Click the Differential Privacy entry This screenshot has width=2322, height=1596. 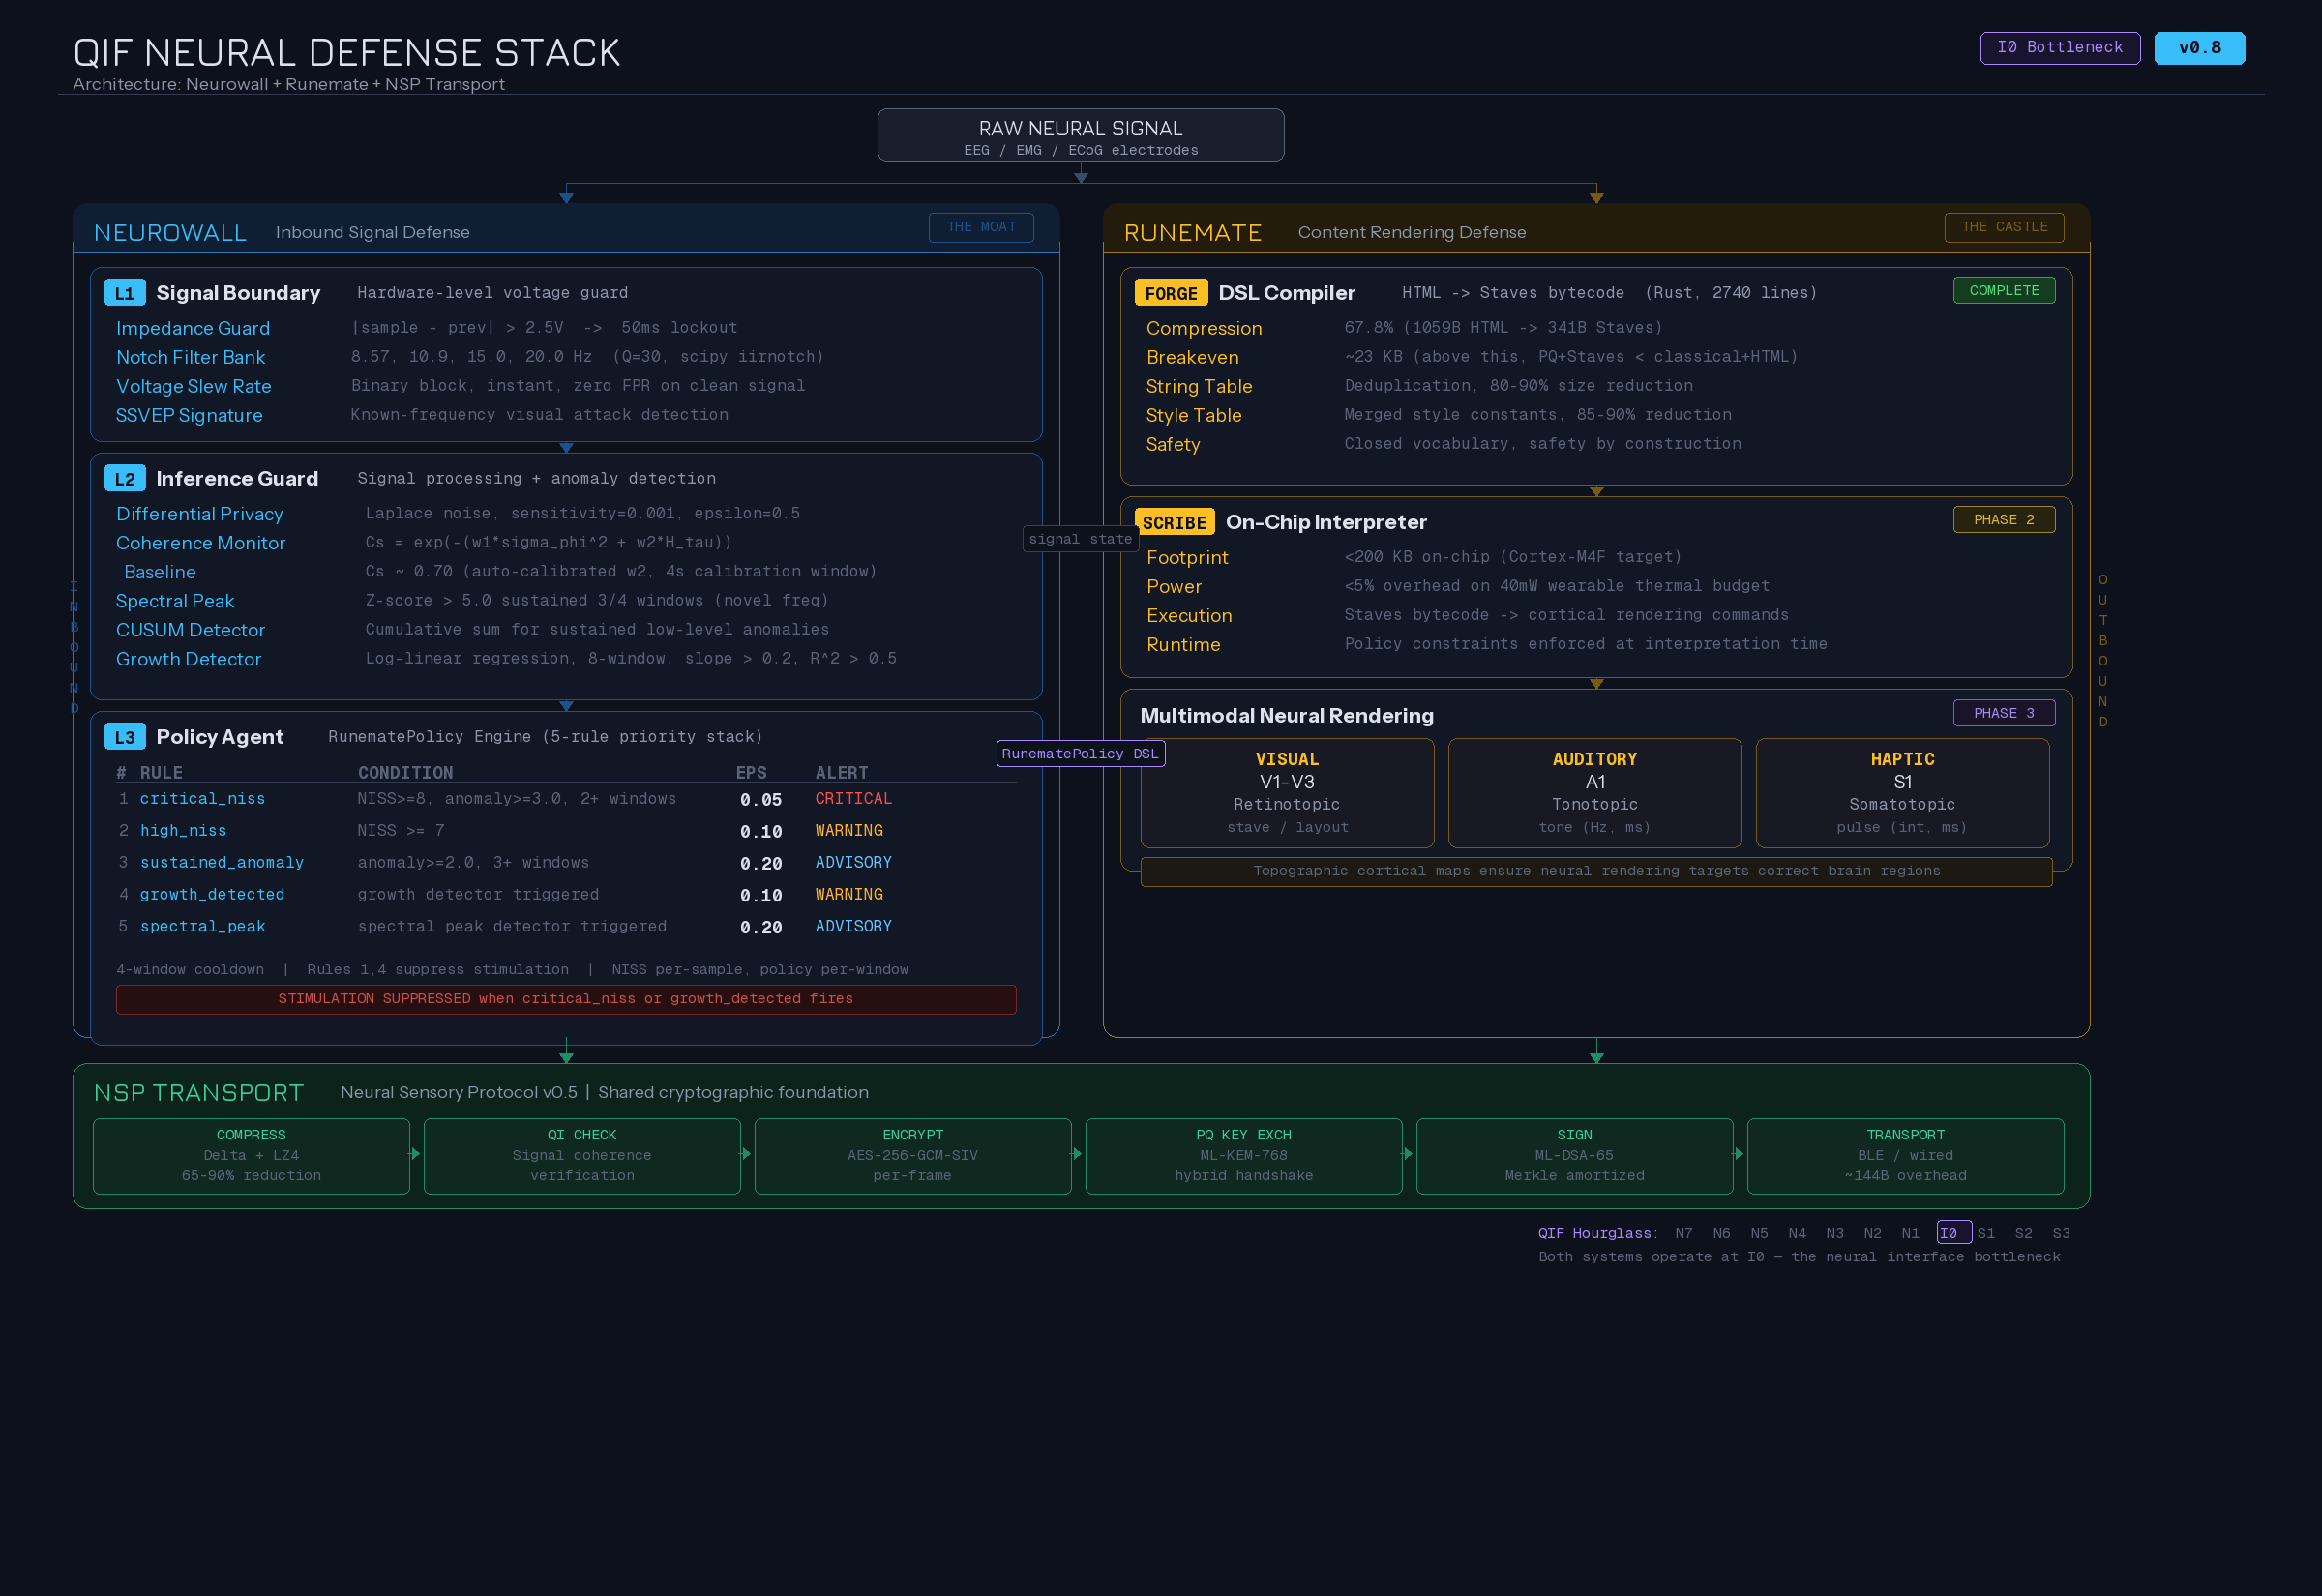click(x=199, y=514)
